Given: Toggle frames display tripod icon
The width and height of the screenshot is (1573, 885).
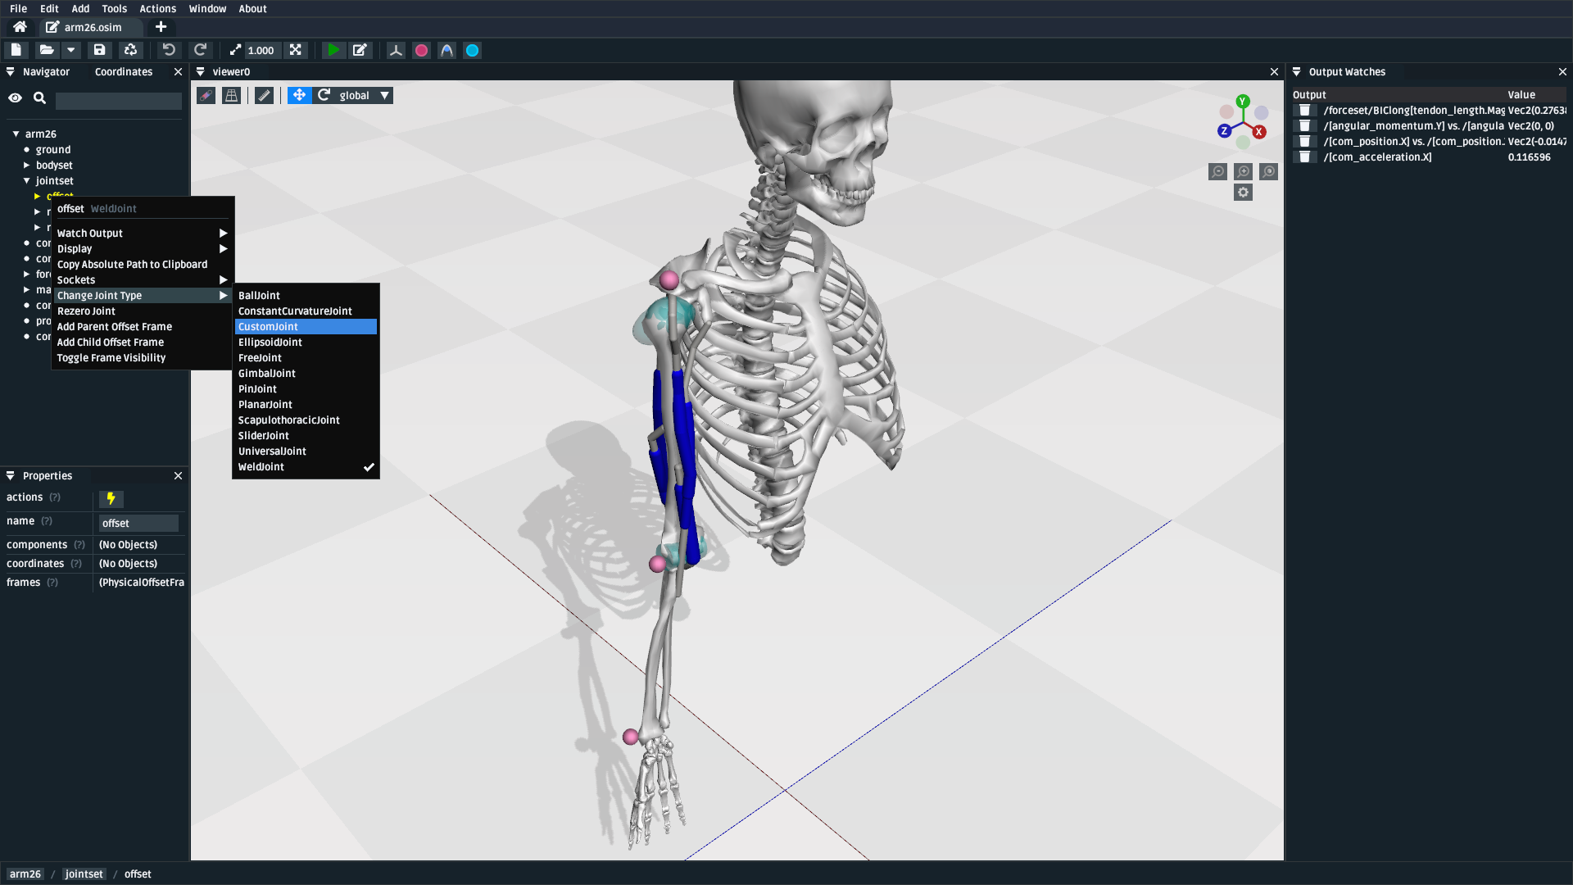Looking at the screenshot, I should coord(396,50).
